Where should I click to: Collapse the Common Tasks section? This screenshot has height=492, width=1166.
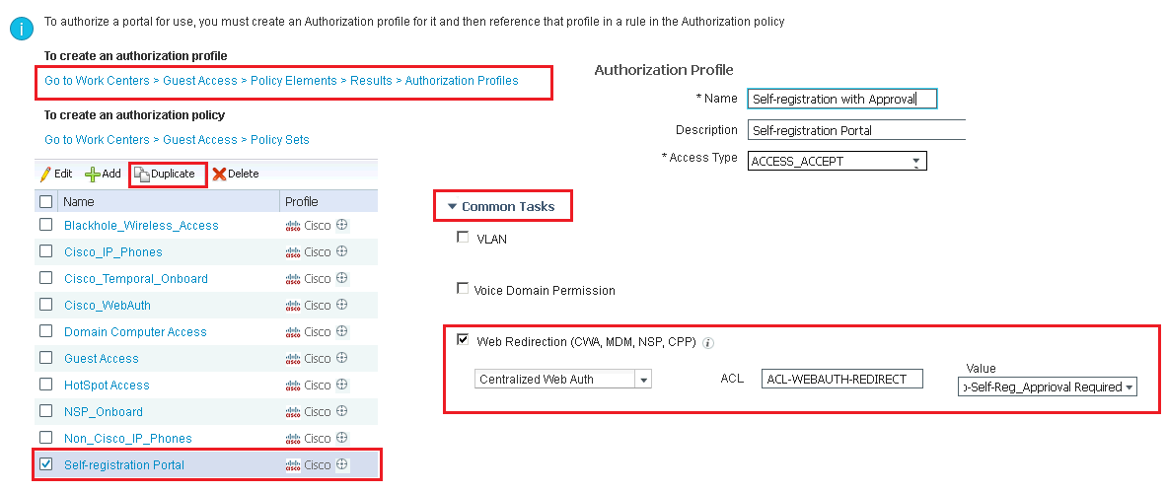coord(501,207)
